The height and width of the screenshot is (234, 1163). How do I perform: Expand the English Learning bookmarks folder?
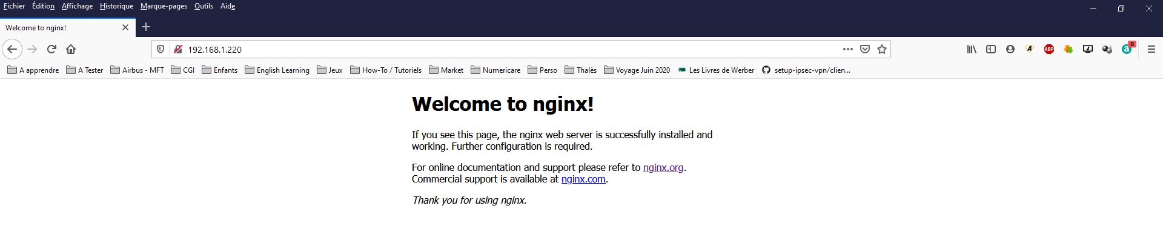pyautogui.click(x=277, y=70)
